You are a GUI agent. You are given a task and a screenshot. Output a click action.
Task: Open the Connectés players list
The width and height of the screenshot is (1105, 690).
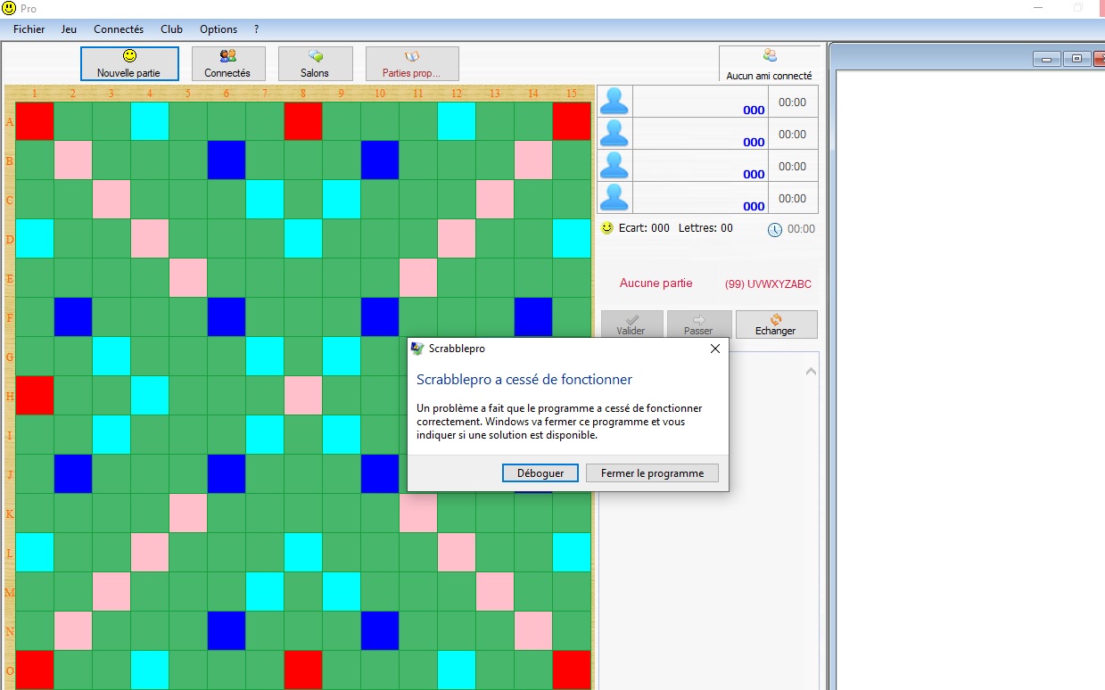pos(227,64)
